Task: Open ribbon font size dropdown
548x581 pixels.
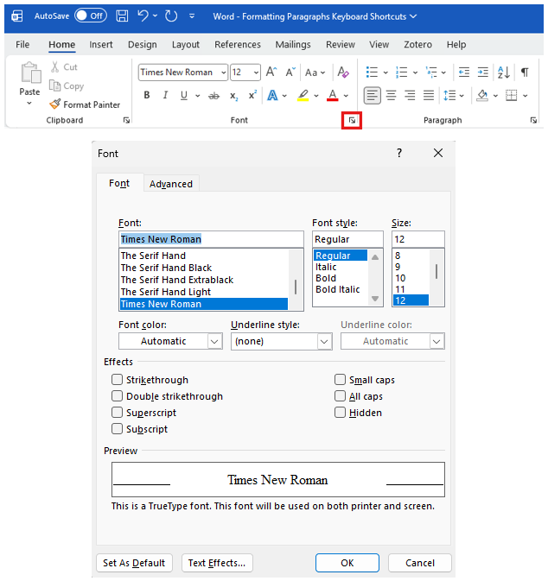Action: [x=256, y=73]
